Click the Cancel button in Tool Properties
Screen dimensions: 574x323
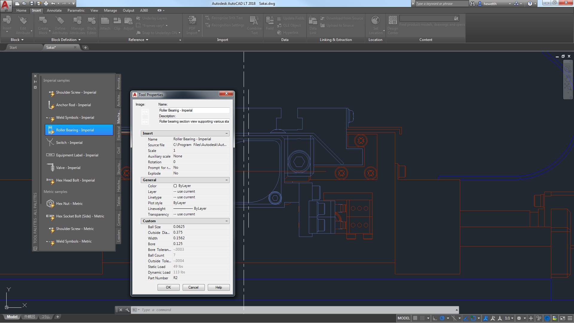click(193, 287)
